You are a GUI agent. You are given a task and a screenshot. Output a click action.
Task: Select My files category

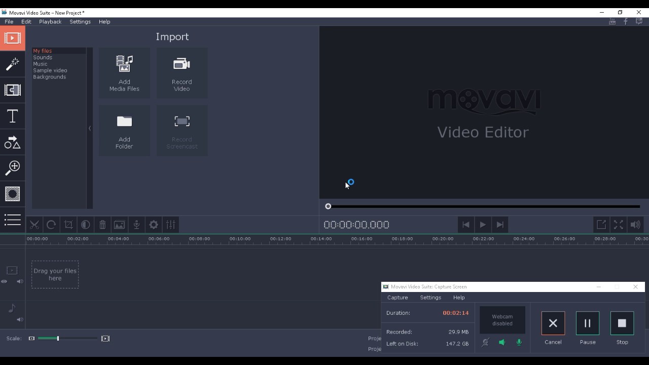pos(43,51)
